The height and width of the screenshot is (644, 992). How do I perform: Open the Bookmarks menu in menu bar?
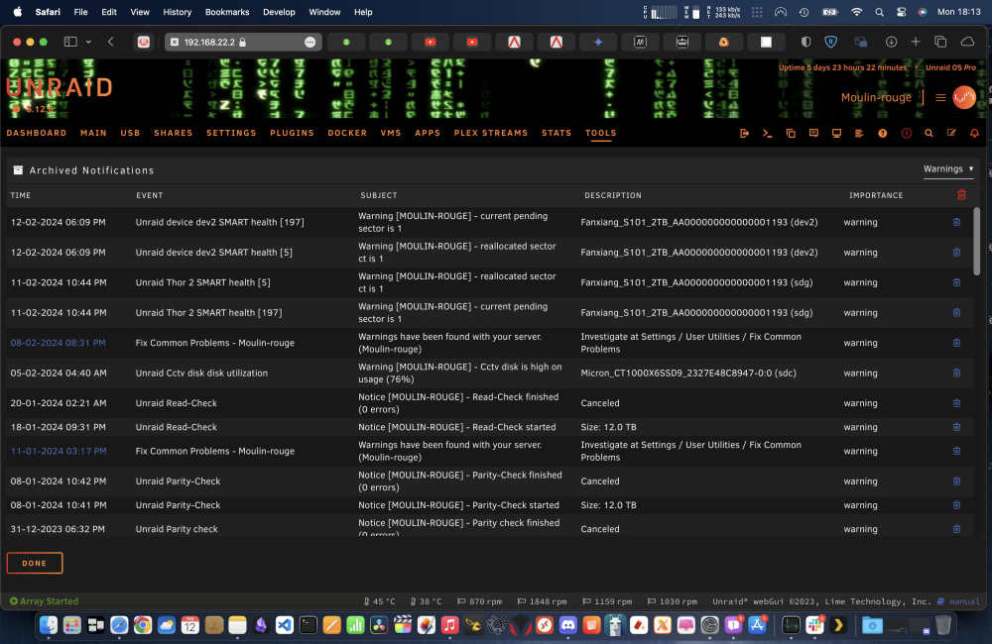(227, 12)
